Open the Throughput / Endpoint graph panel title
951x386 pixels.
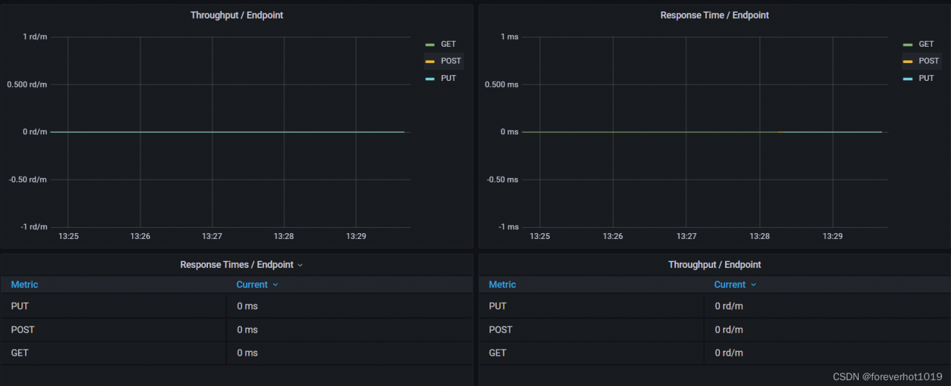click(x=236, y=15)
